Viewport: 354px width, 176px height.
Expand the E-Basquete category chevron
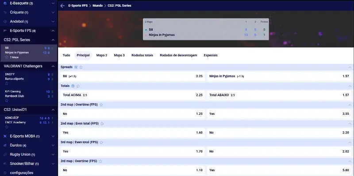pos(53,3)
